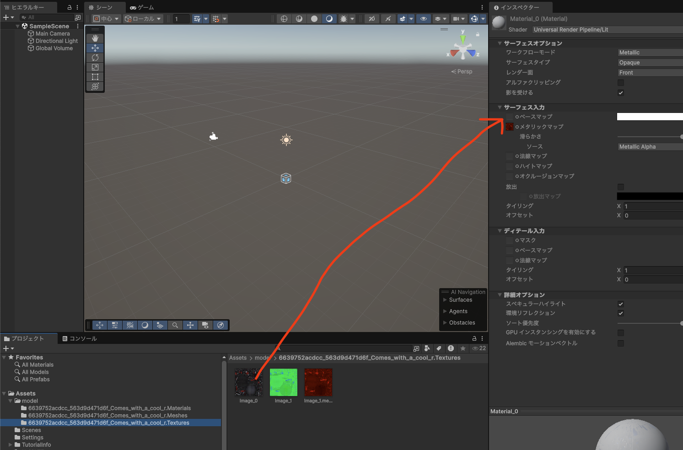Click the Assets breadcrumb link
The image size is (683, 450).
[237, 358]
